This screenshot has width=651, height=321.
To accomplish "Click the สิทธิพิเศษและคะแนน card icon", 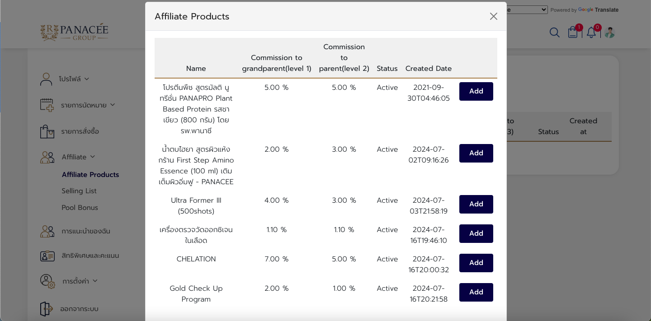I will 47,256.
